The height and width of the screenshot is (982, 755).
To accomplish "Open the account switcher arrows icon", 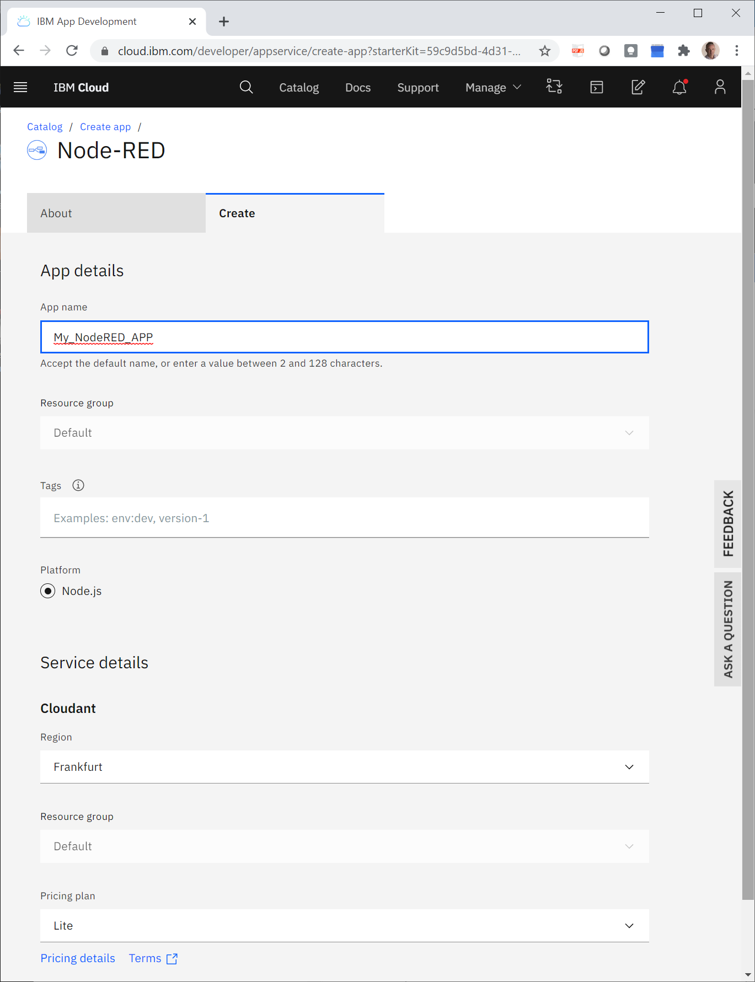I will click(554, 87).
